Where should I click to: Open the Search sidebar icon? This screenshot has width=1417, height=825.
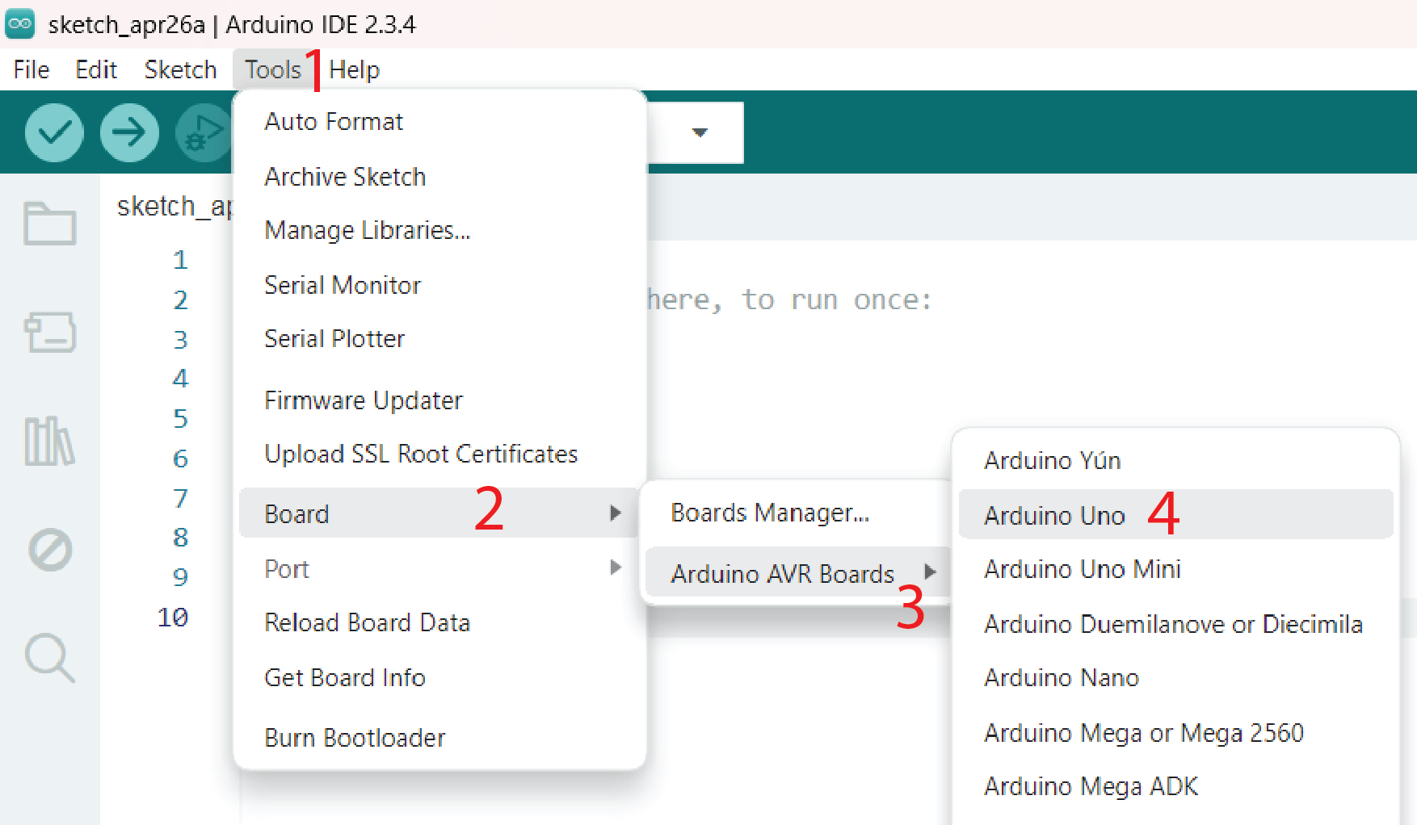50,658
